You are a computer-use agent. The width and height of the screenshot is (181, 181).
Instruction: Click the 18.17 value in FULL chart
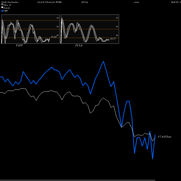113,39
